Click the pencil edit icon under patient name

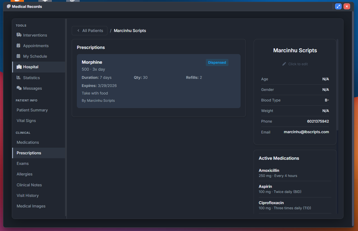[x=284, y=64]
